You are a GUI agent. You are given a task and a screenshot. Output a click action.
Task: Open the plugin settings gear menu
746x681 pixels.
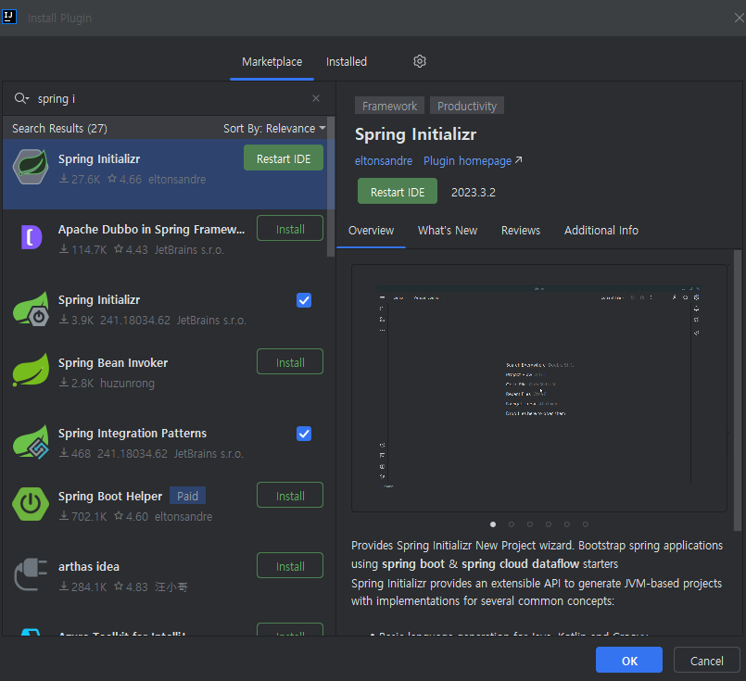[419, 61]
